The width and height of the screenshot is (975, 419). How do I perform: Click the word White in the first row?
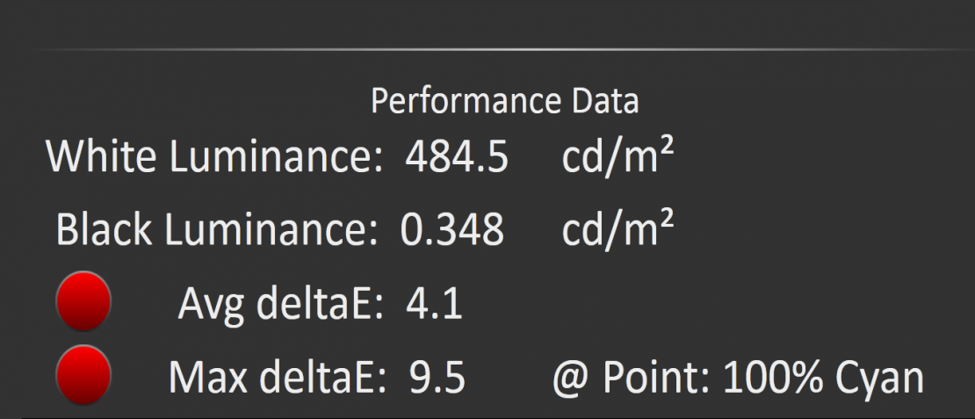click(x=103, y=157)
